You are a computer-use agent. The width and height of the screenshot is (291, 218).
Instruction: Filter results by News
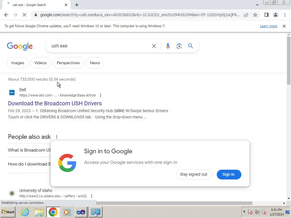[x=95, y=63]
